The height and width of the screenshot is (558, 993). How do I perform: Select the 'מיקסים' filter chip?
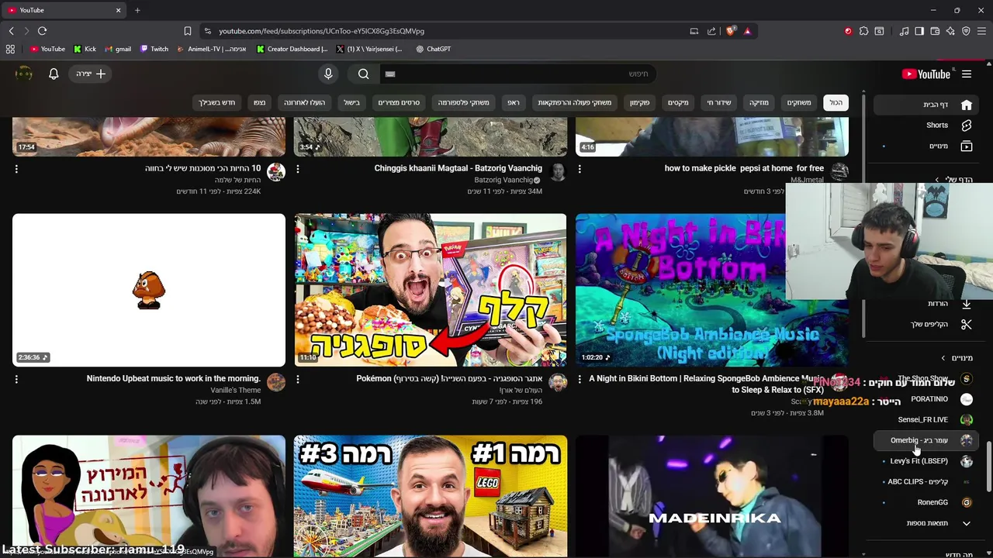[678, 102]
